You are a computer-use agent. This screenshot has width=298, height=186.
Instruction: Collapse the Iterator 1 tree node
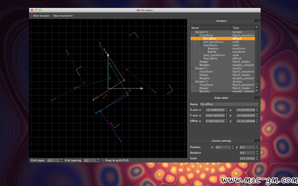click(x=192, y=68)
